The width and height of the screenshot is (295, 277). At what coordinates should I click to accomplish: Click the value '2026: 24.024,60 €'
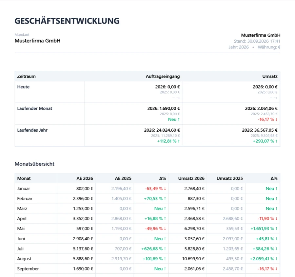[x=162, y=130]
